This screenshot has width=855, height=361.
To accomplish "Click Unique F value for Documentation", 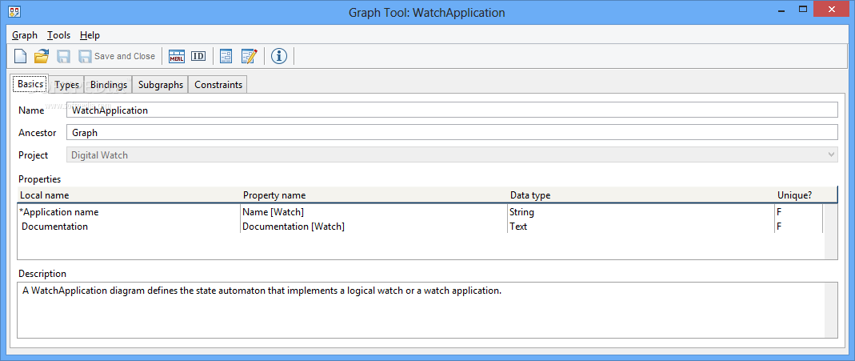I will pyautogui.click(x=799, y=227).
